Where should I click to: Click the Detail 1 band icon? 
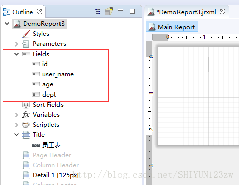click(26, 175)
